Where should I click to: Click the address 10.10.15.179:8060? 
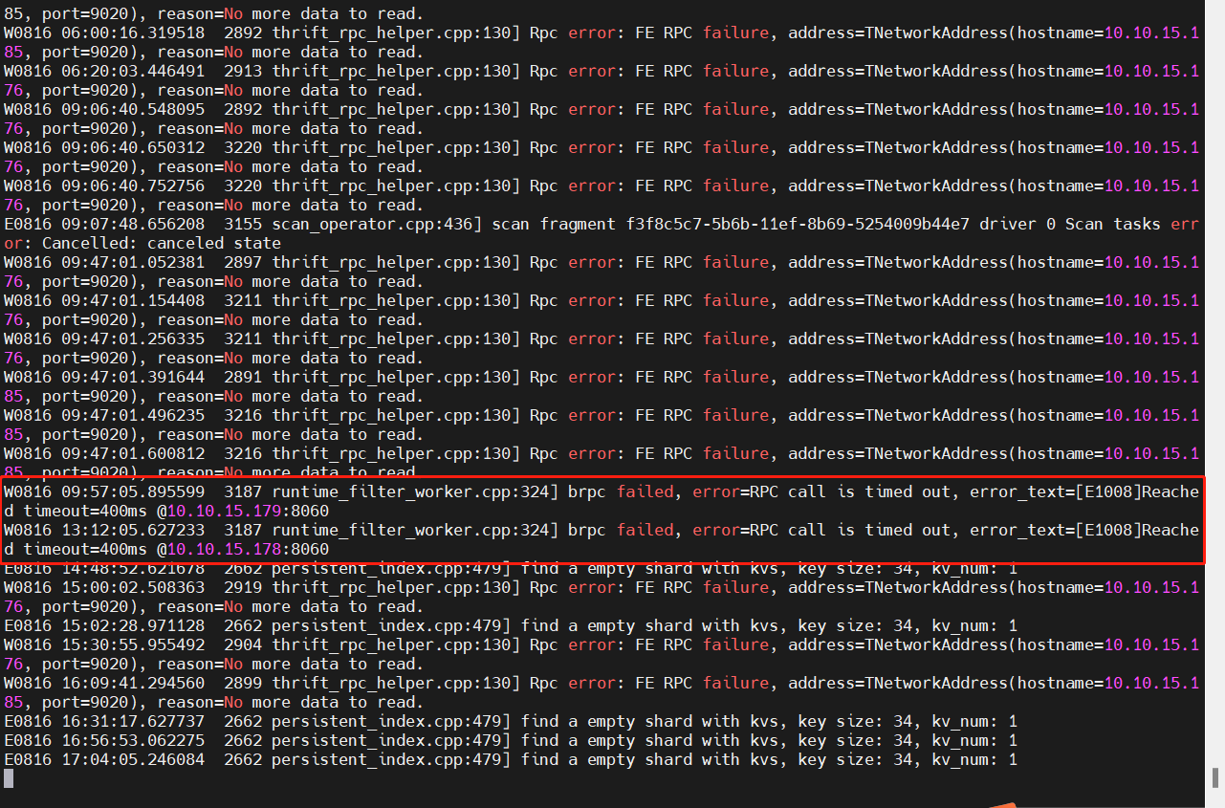click(x=248, y=511)
